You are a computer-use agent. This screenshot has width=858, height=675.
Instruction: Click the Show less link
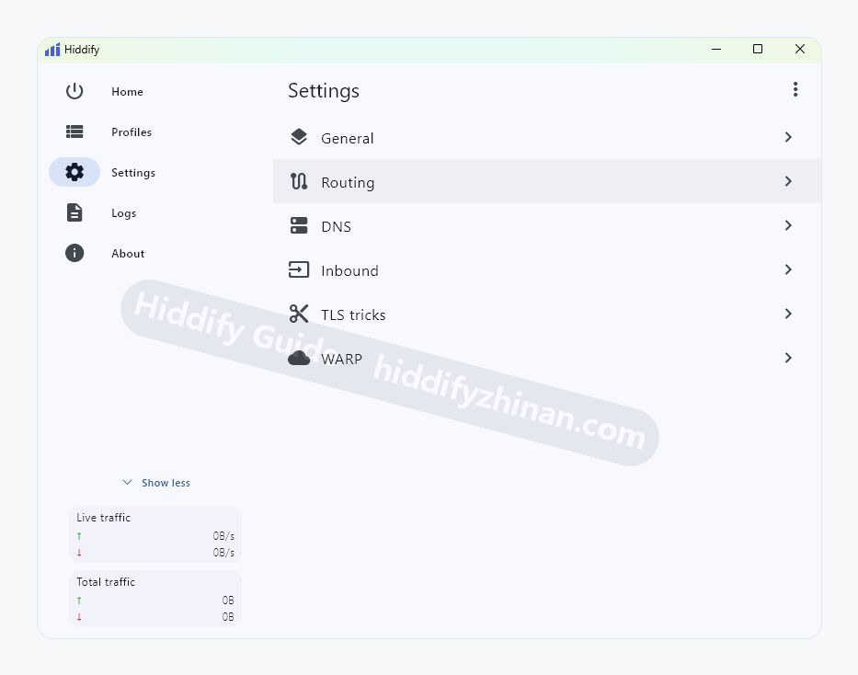[x=166, y=483]
